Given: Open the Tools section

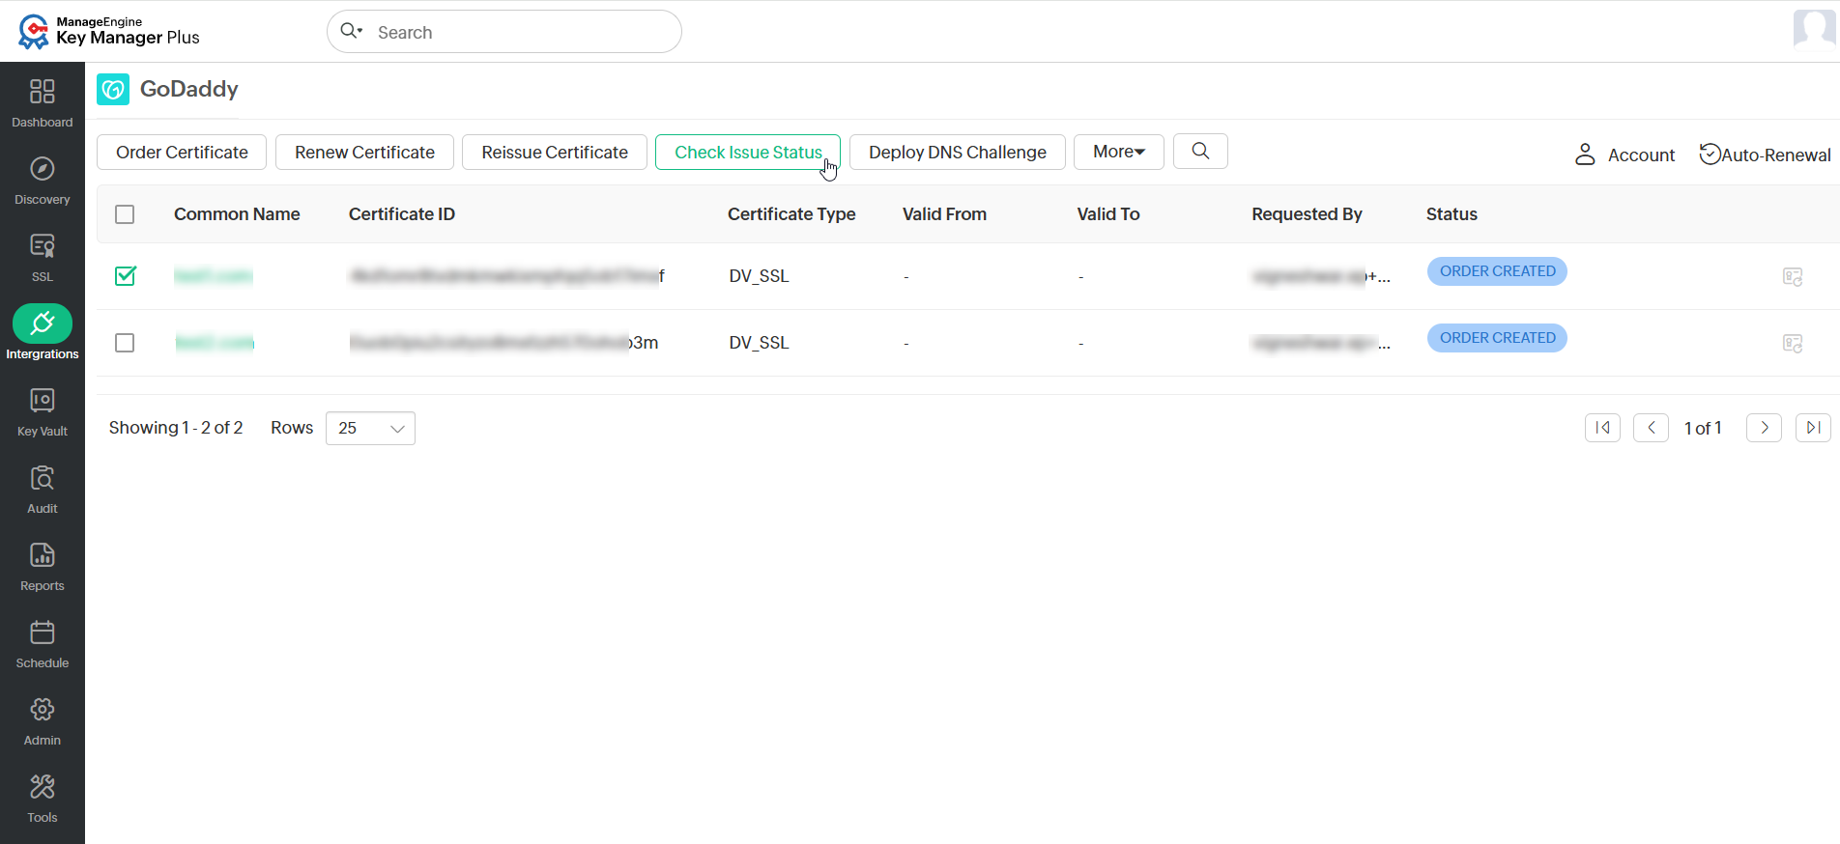Looking at the screenshot, I should (x=43, y=799).
